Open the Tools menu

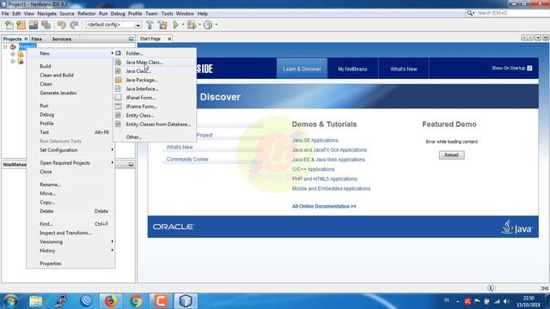coord(167,14)
